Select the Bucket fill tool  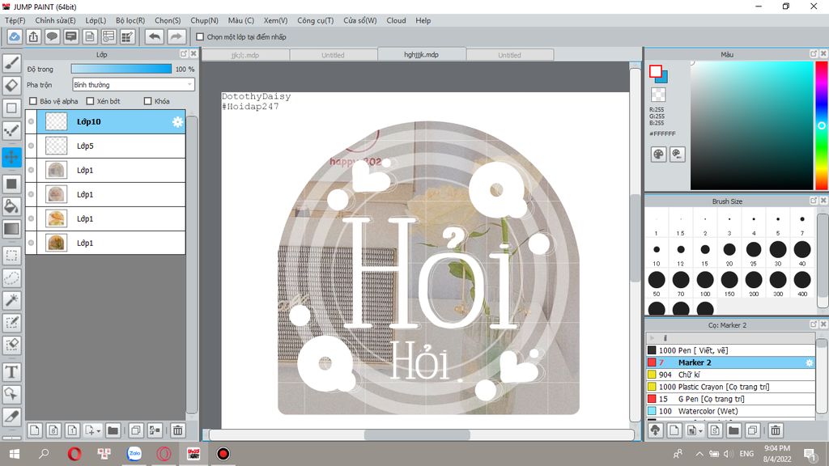11,206
